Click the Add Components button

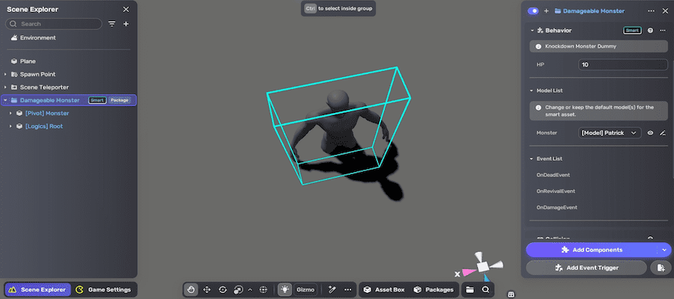pyautogui.click(x=592, y=250)
